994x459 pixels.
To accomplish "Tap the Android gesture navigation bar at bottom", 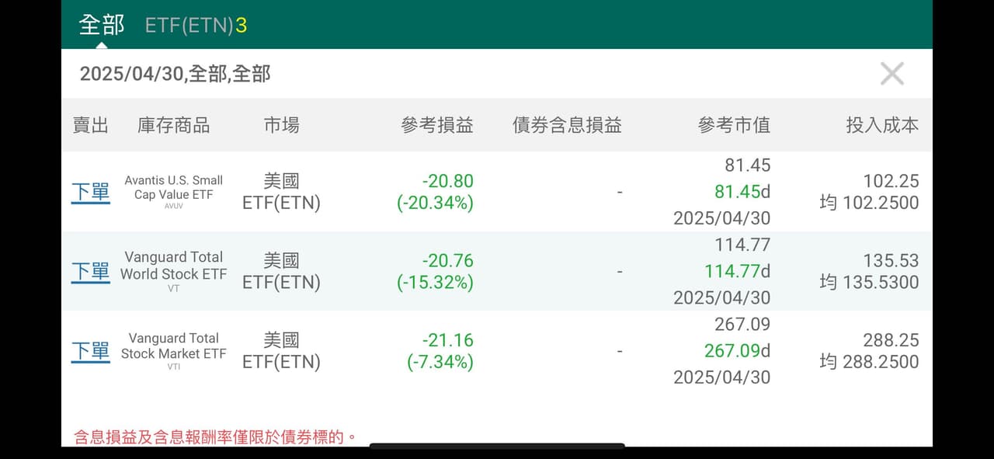I will pos(497,446).
